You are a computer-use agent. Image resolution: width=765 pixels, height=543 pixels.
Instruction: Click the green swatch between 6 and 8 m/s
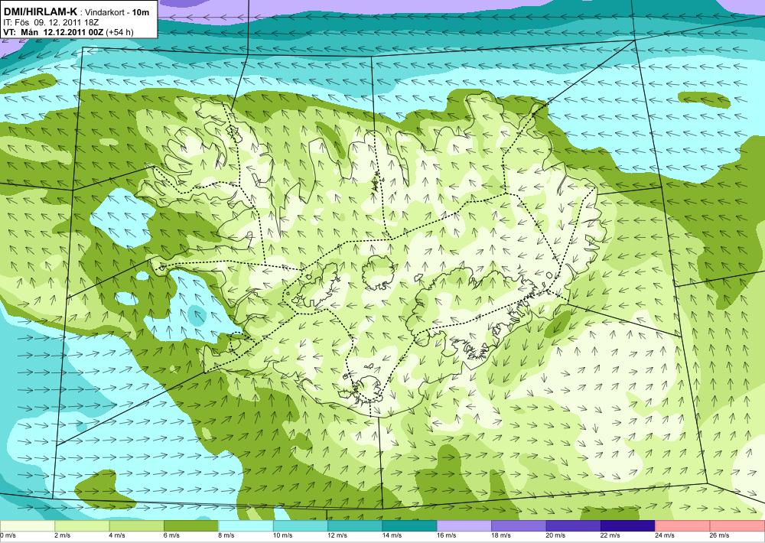click(191, 526)
